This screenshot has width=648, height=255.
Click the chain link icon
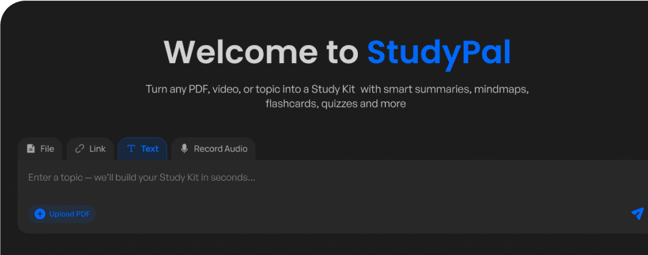pos(79,149)
